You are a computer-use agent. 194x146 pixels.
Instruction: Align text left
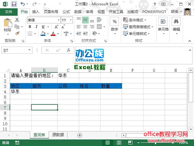click(x=79, y=27)
